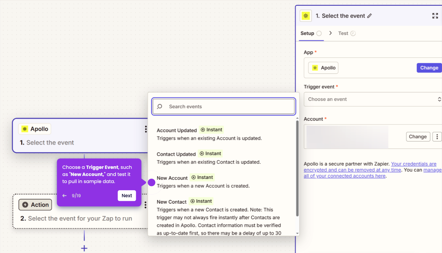Select the Action step card
Image resolution: width=442 pixels, height=253 pixels.
[x=80, y=211]
